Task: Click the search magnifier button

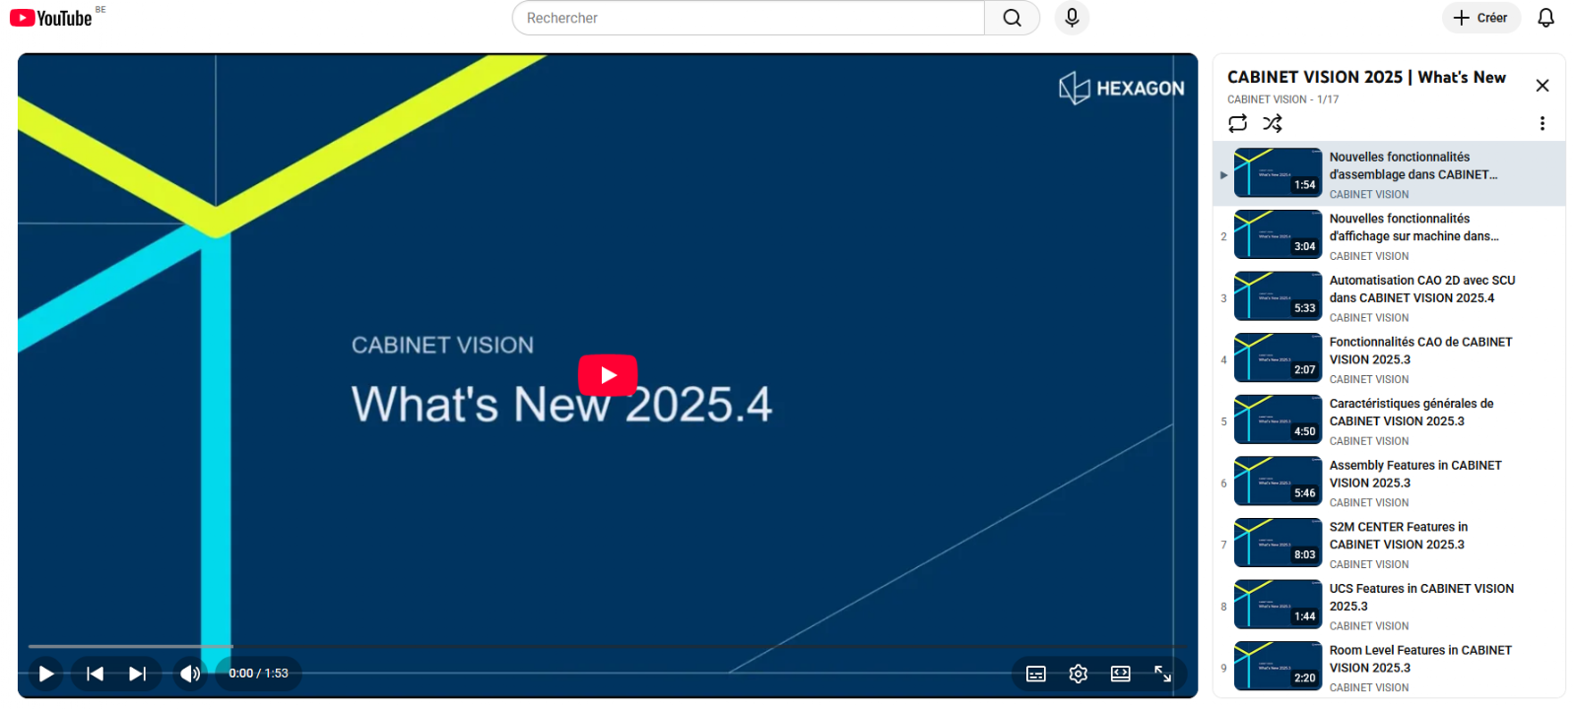Action: tap(1012, 18)
